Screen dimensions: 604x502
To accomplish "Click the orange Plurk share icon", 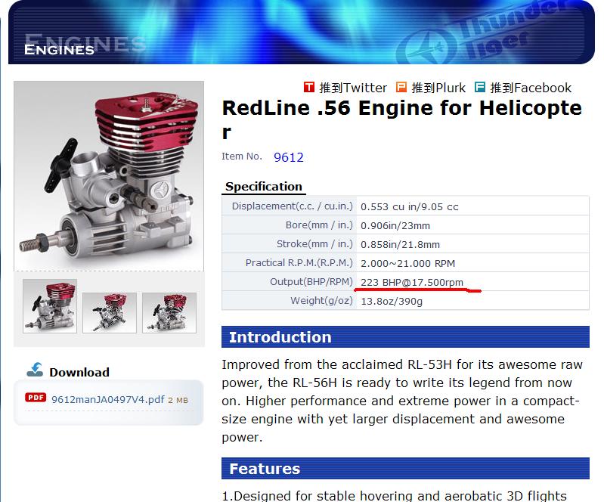I will point(401,88).
